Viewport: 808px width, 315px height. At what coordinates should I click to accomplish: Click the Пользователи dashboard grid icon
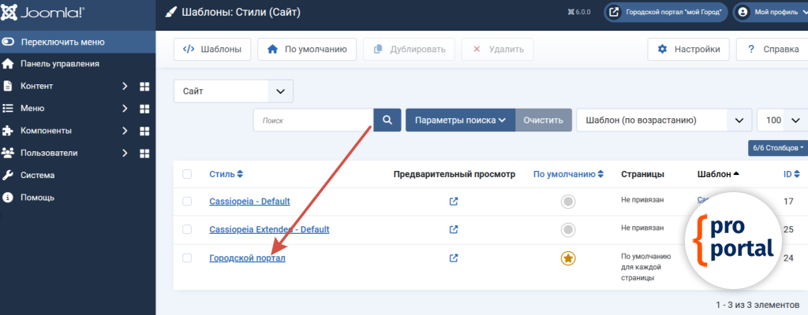144,153
